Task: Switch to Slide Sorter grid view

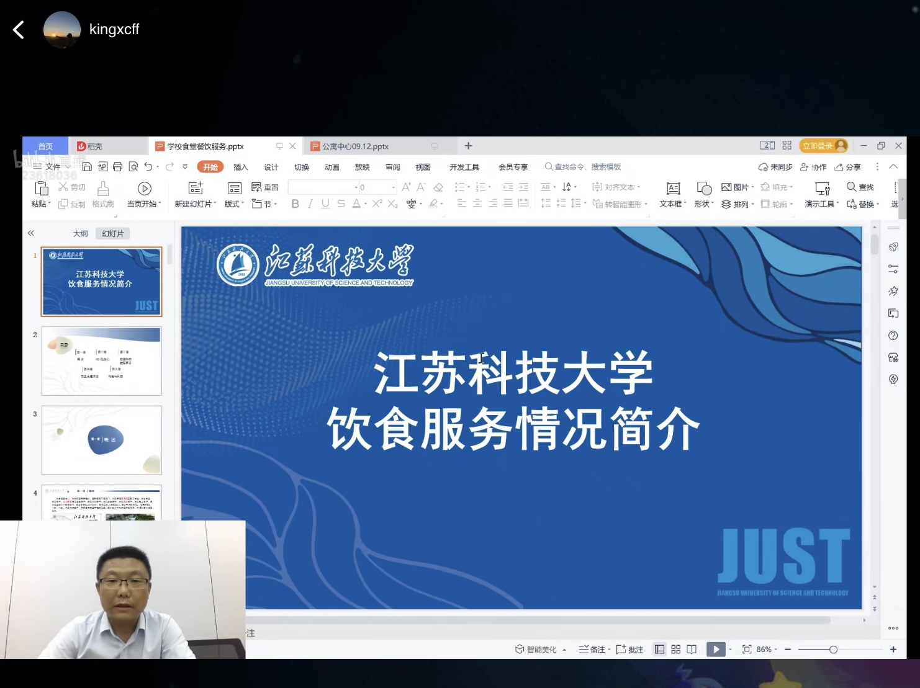Action: pos(675,650)
